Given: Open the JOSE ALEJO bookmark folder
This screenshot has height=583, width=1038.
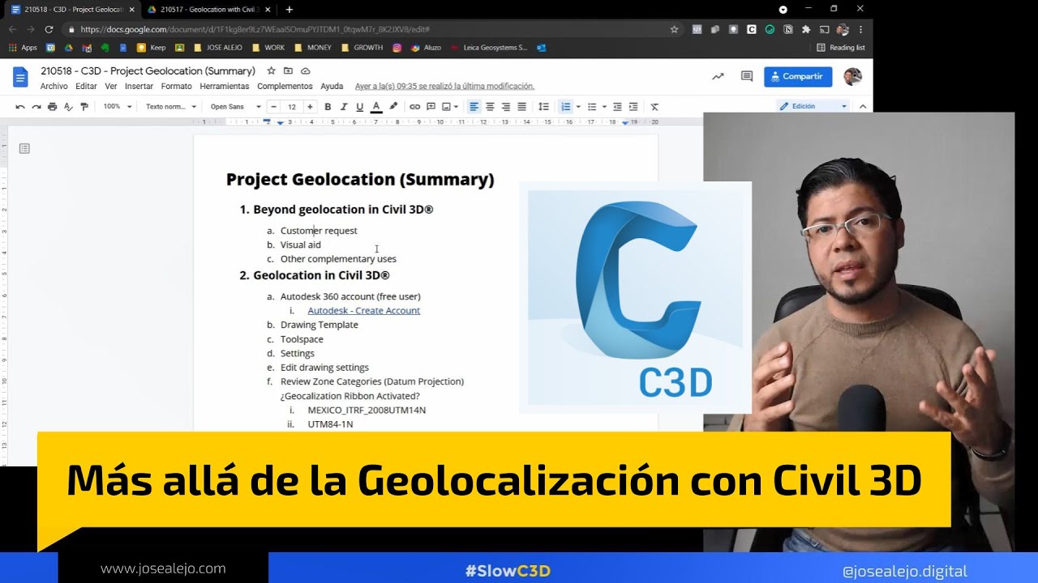Looking at the screenshot, I should pos(219,48).
